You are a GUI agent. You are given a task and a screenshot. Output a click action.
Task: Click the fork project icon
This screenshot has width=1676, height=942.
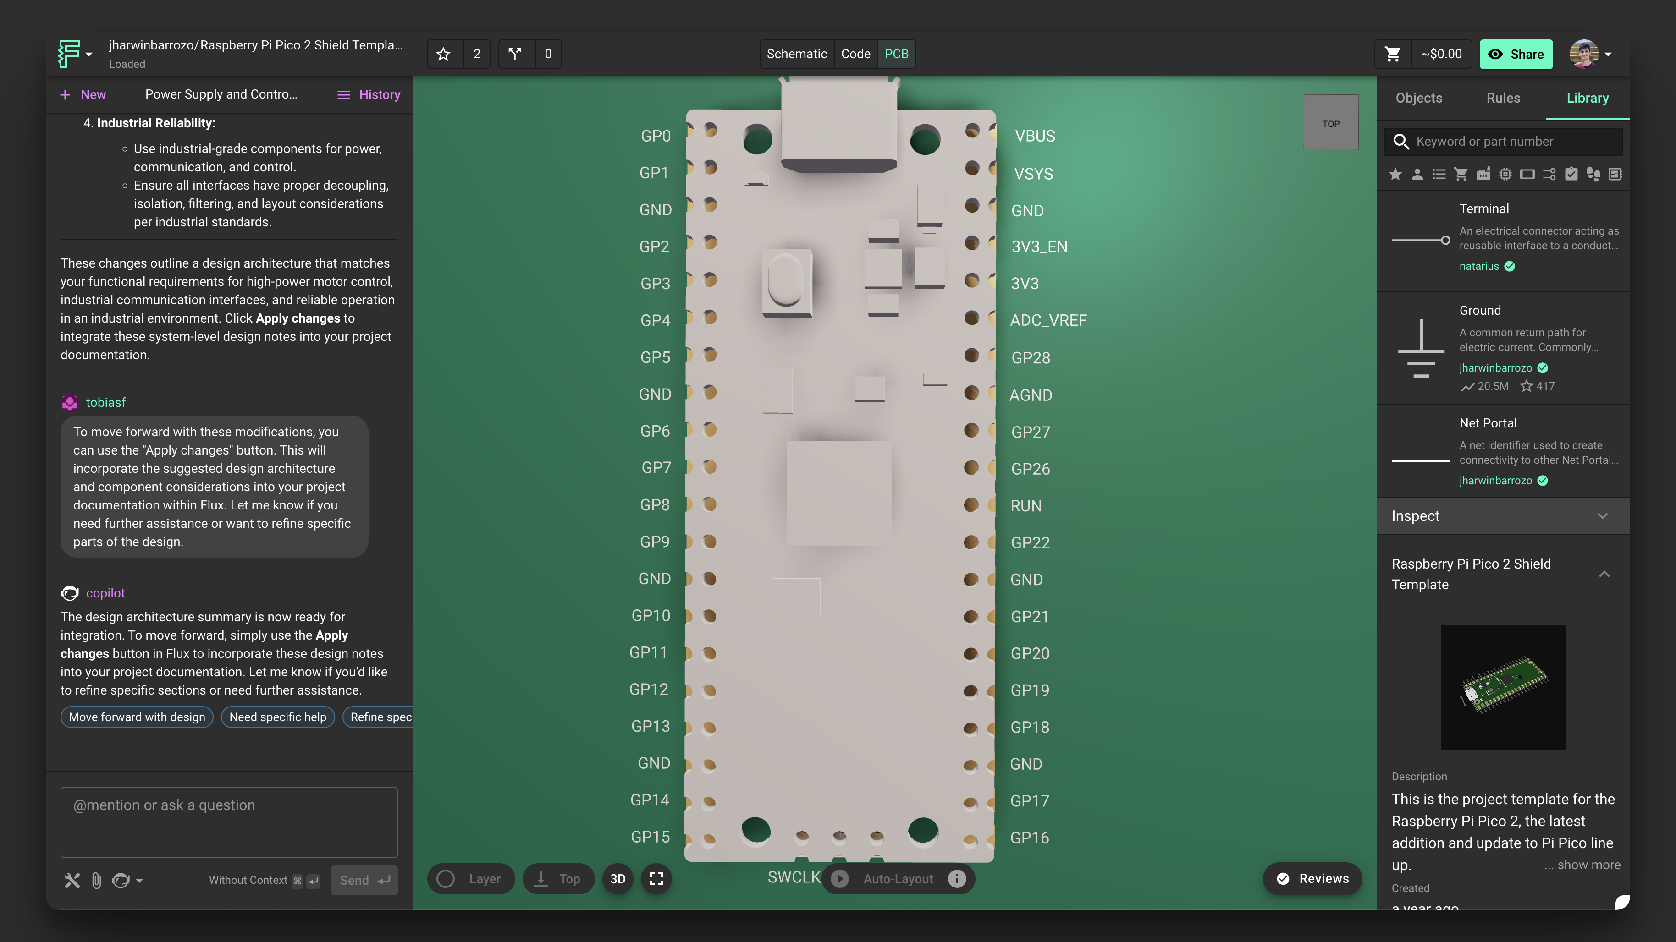coord(515,54)
